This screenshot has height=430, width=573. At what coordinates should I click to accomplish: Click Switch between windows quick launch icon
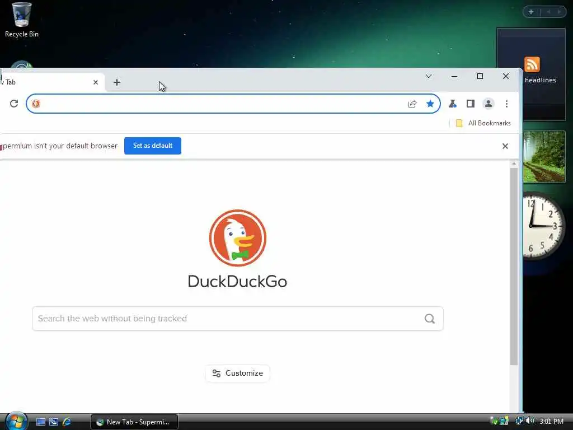53,422
